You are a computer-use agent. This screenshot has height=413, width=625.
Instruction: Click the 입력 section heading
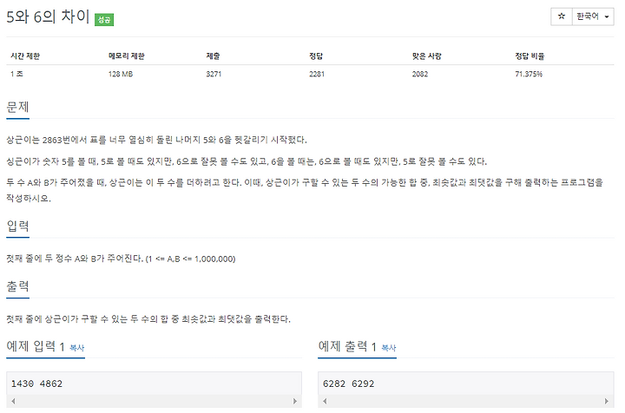tap(17, 226)
